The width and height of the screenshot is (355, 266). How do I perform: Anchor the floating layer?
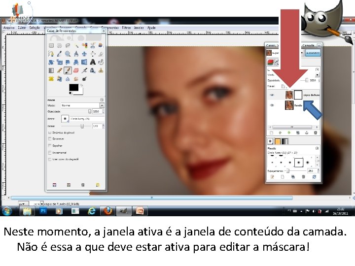click(307, 133)
